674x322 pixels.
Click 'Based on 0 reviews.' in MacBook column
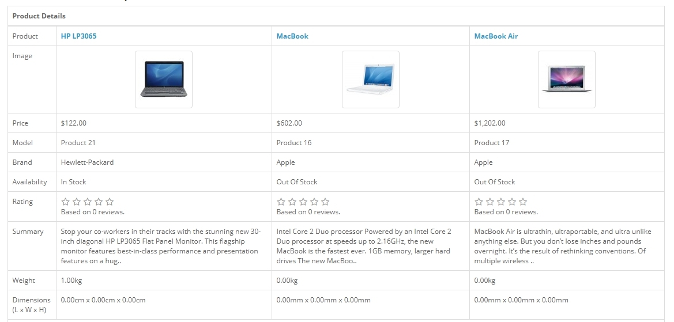click(308, 212)
